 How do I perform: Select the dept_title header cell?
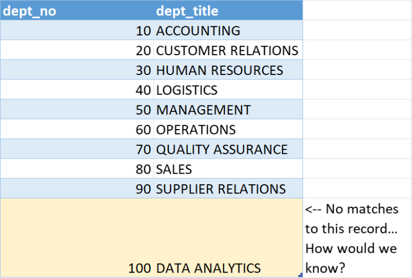pyautogui.click(x=228, y=11)
